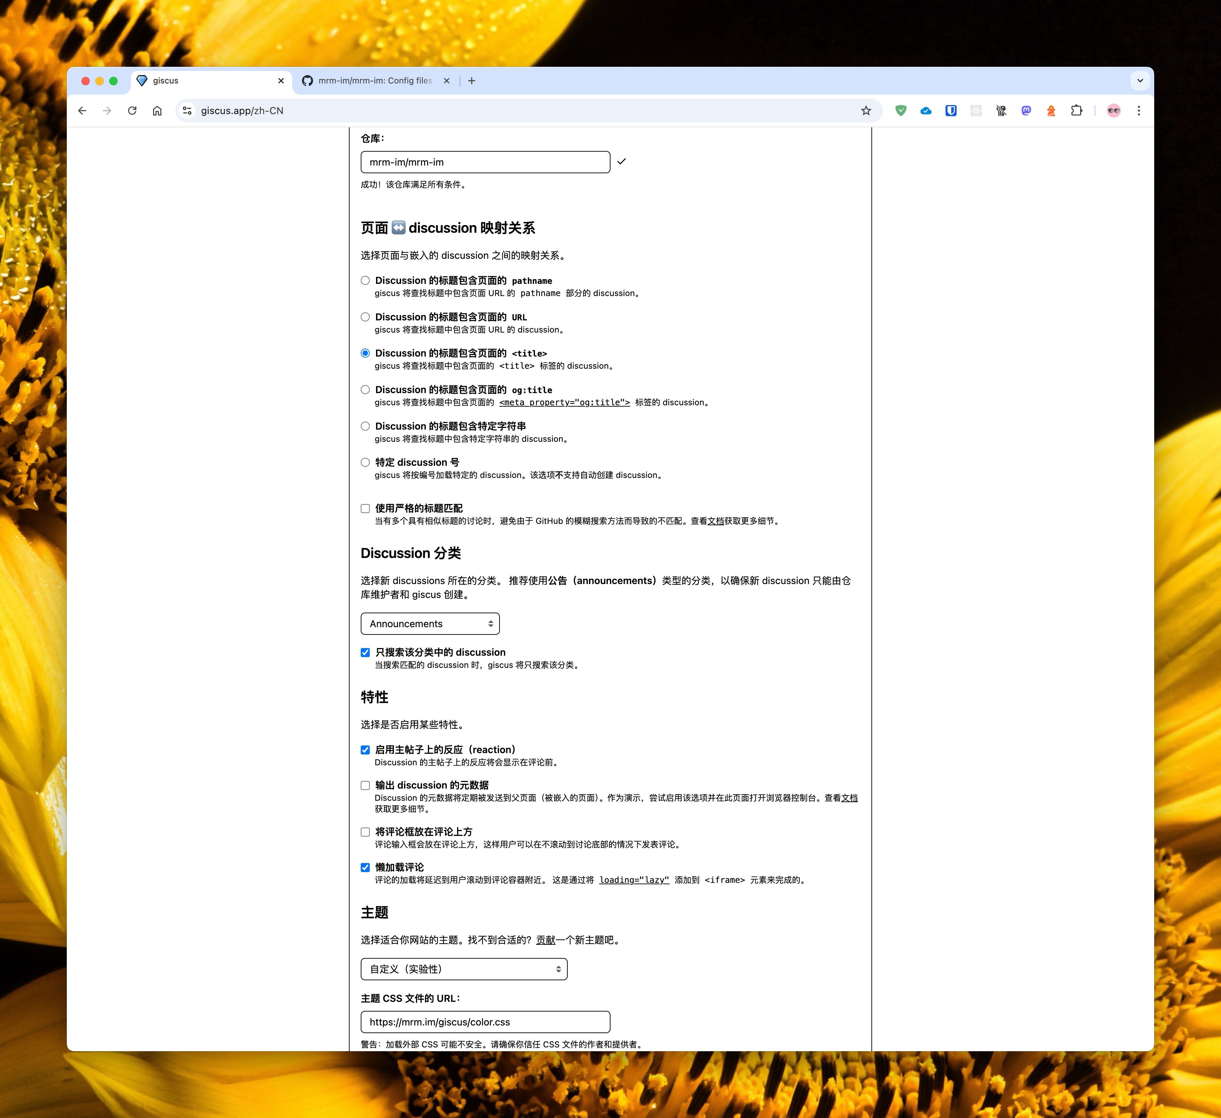Image resolution: width=1221 pixels, height=1118 pixels.
Task: Open the Mastodon extension icon
Action: point(1026,111)
